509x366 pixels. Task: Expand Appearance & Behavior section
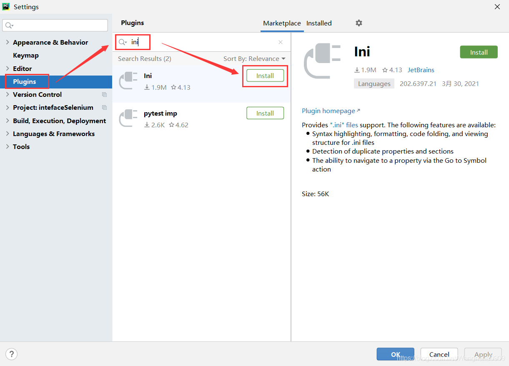[x=8, y=42]
